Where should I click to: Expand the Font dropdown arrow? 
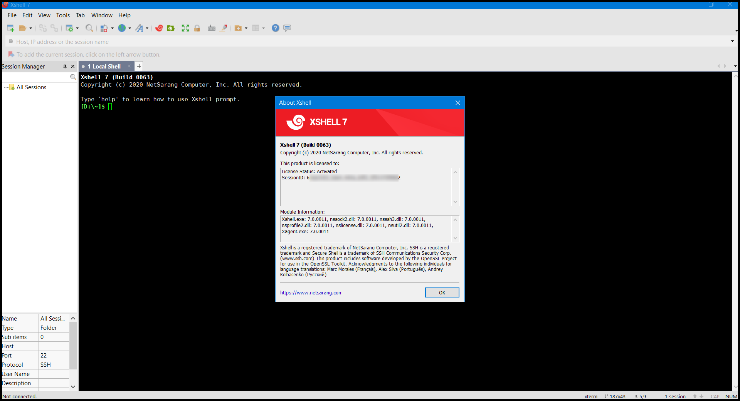(x=147, y=28)
